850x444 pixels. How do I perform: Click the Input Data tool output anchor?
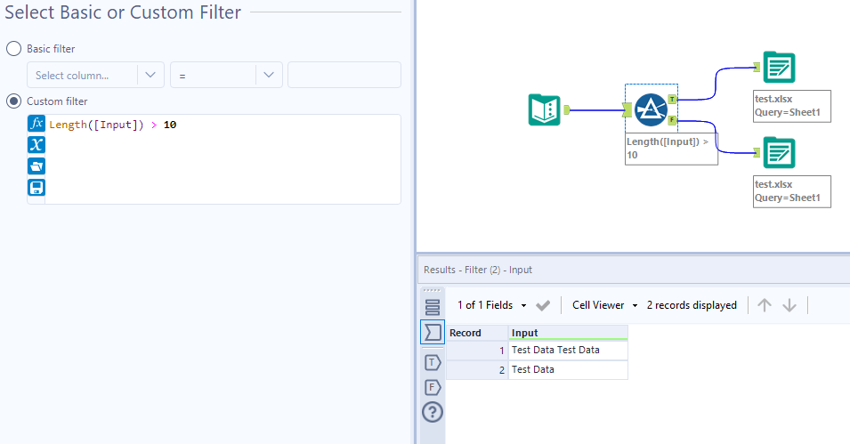[566, 110]
